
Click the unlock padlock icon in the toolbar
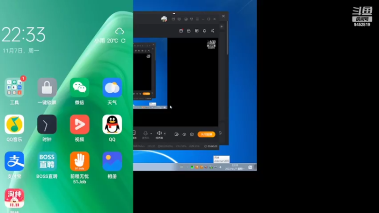pos(189,31)
